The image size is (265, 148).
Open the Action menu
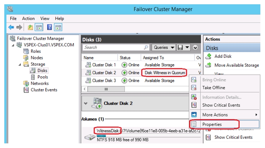point(28,19)
